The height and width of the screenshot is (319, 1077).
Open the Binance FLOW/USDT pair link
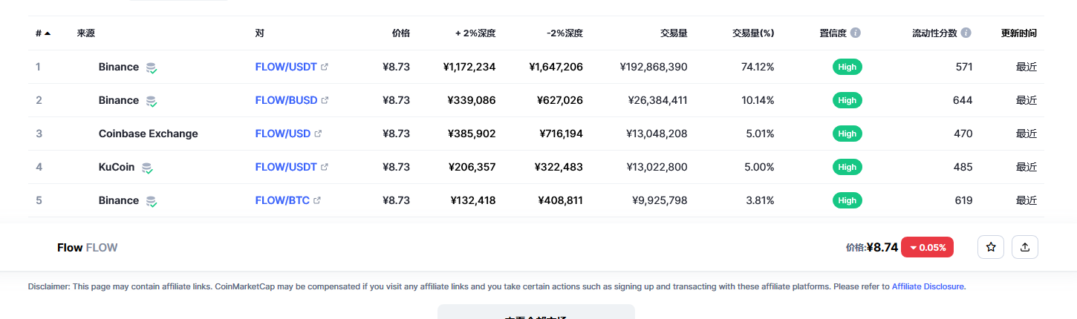coord(286,67)
